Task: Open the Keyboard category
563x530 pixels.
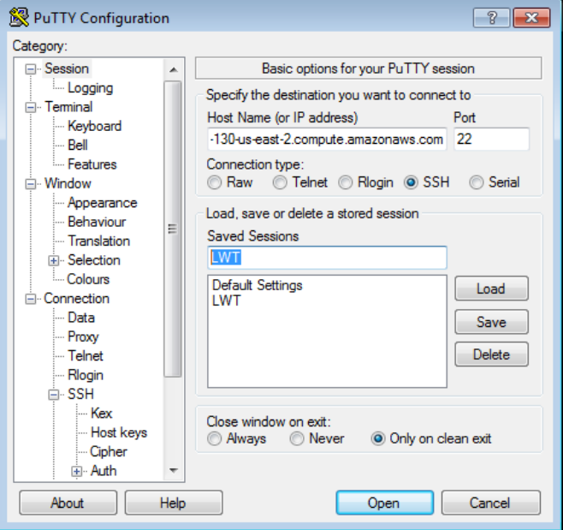Action: pyautogui.click(x=94, y=126)
